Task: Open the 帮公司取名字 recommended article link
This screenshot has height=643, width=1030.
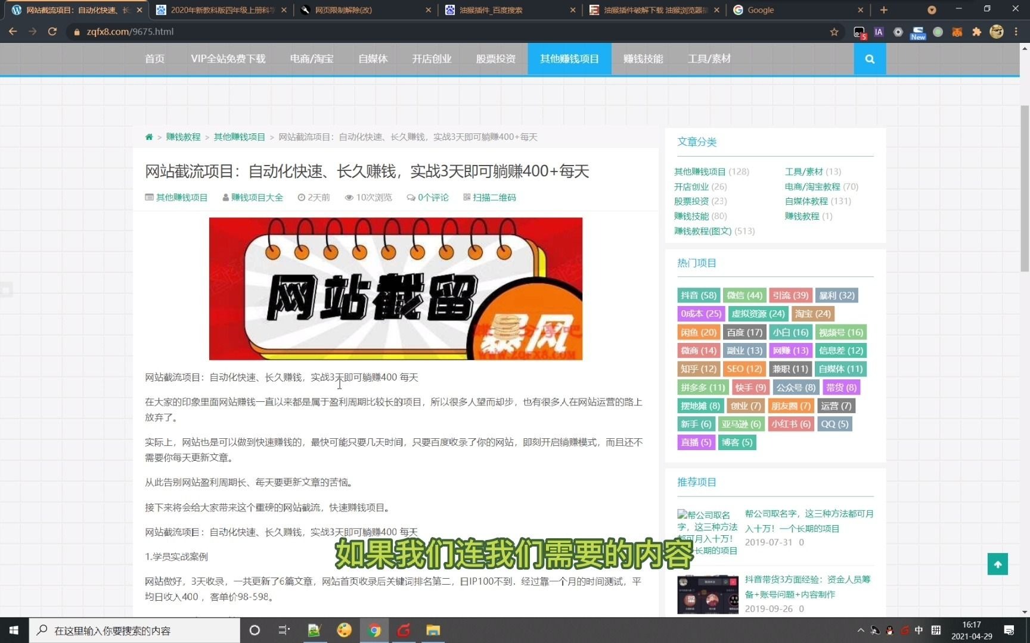Action: (809, 521)
